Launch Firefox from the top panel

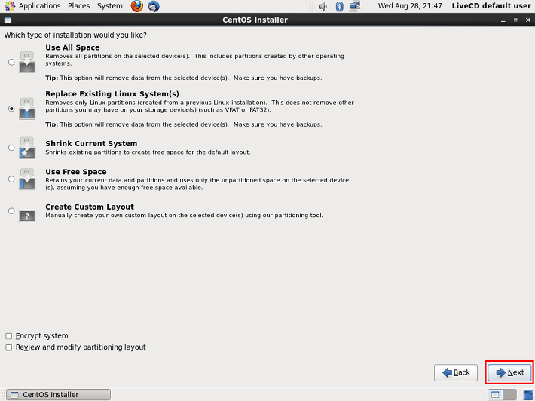pos(137,6)
